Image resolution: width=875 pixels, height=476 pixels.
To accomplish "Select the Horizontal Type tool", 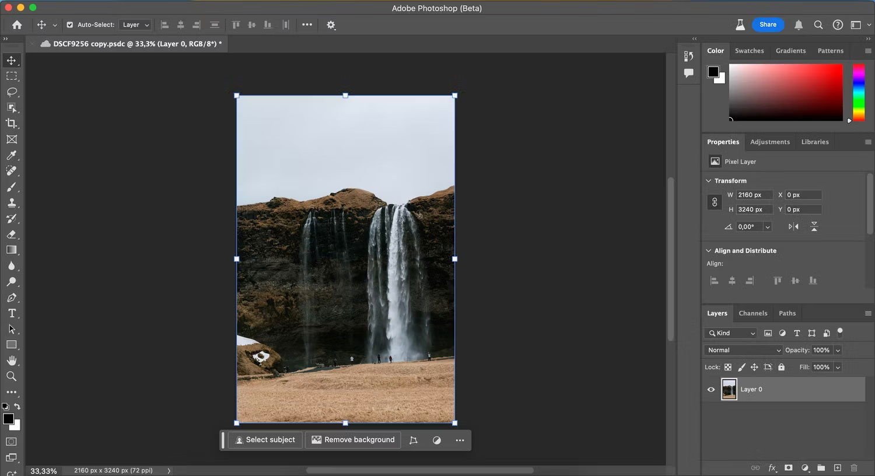I will pyautogui.click(x=12, y=313).
